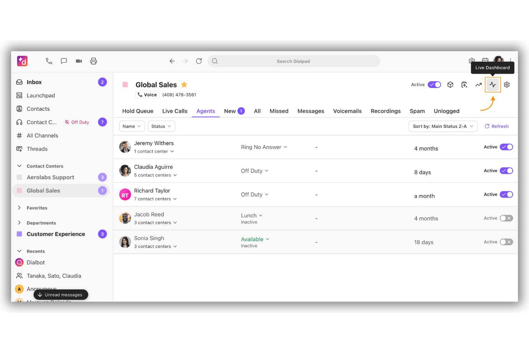Start a video meeting with the camera icon

[79, 61]
